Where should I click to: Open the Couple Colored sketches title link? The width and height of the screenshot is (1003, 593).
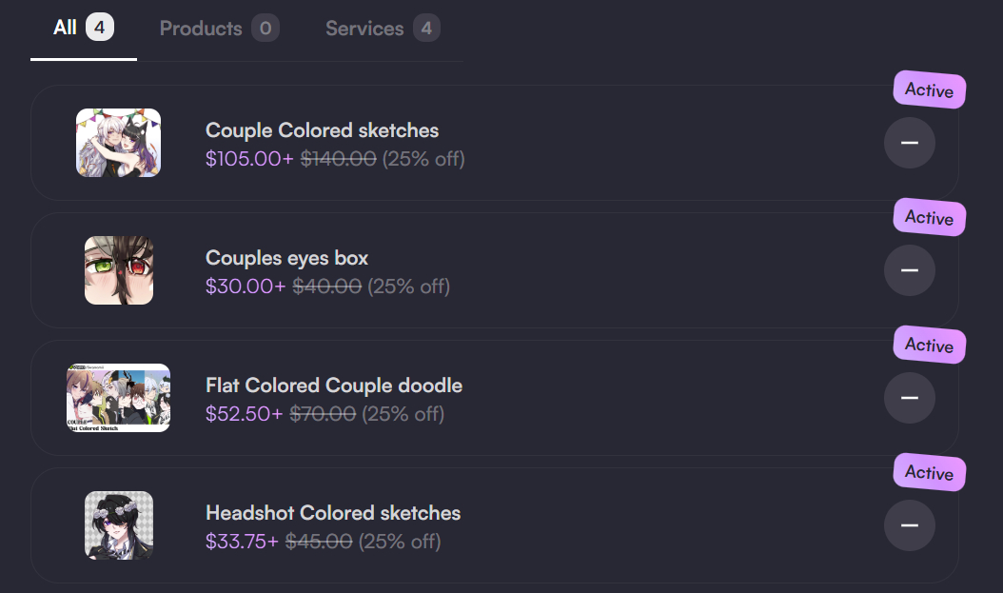point(322,130)
